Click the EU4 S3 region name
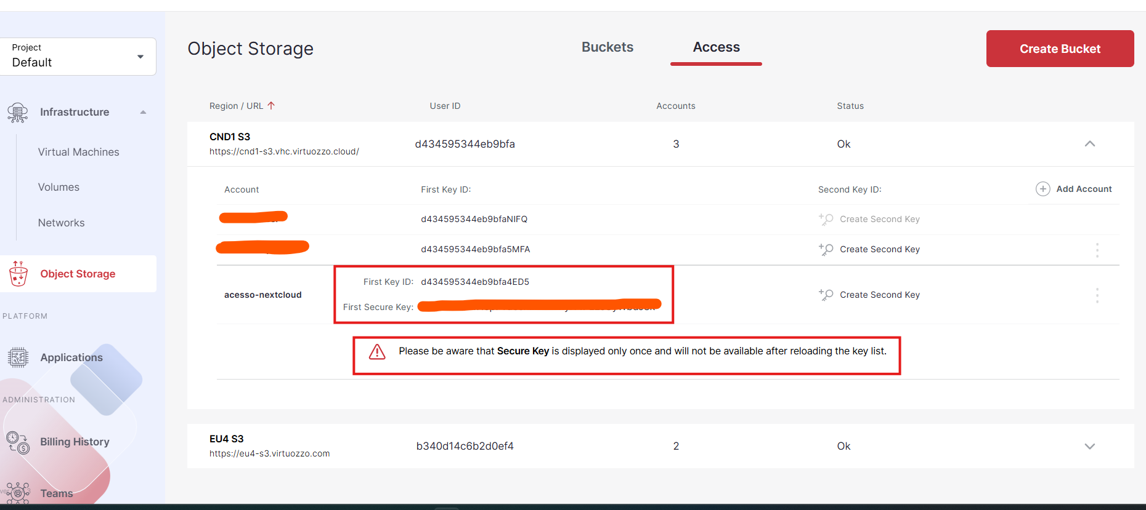This screenshot has height=510, width=1146. click(226, 439)
